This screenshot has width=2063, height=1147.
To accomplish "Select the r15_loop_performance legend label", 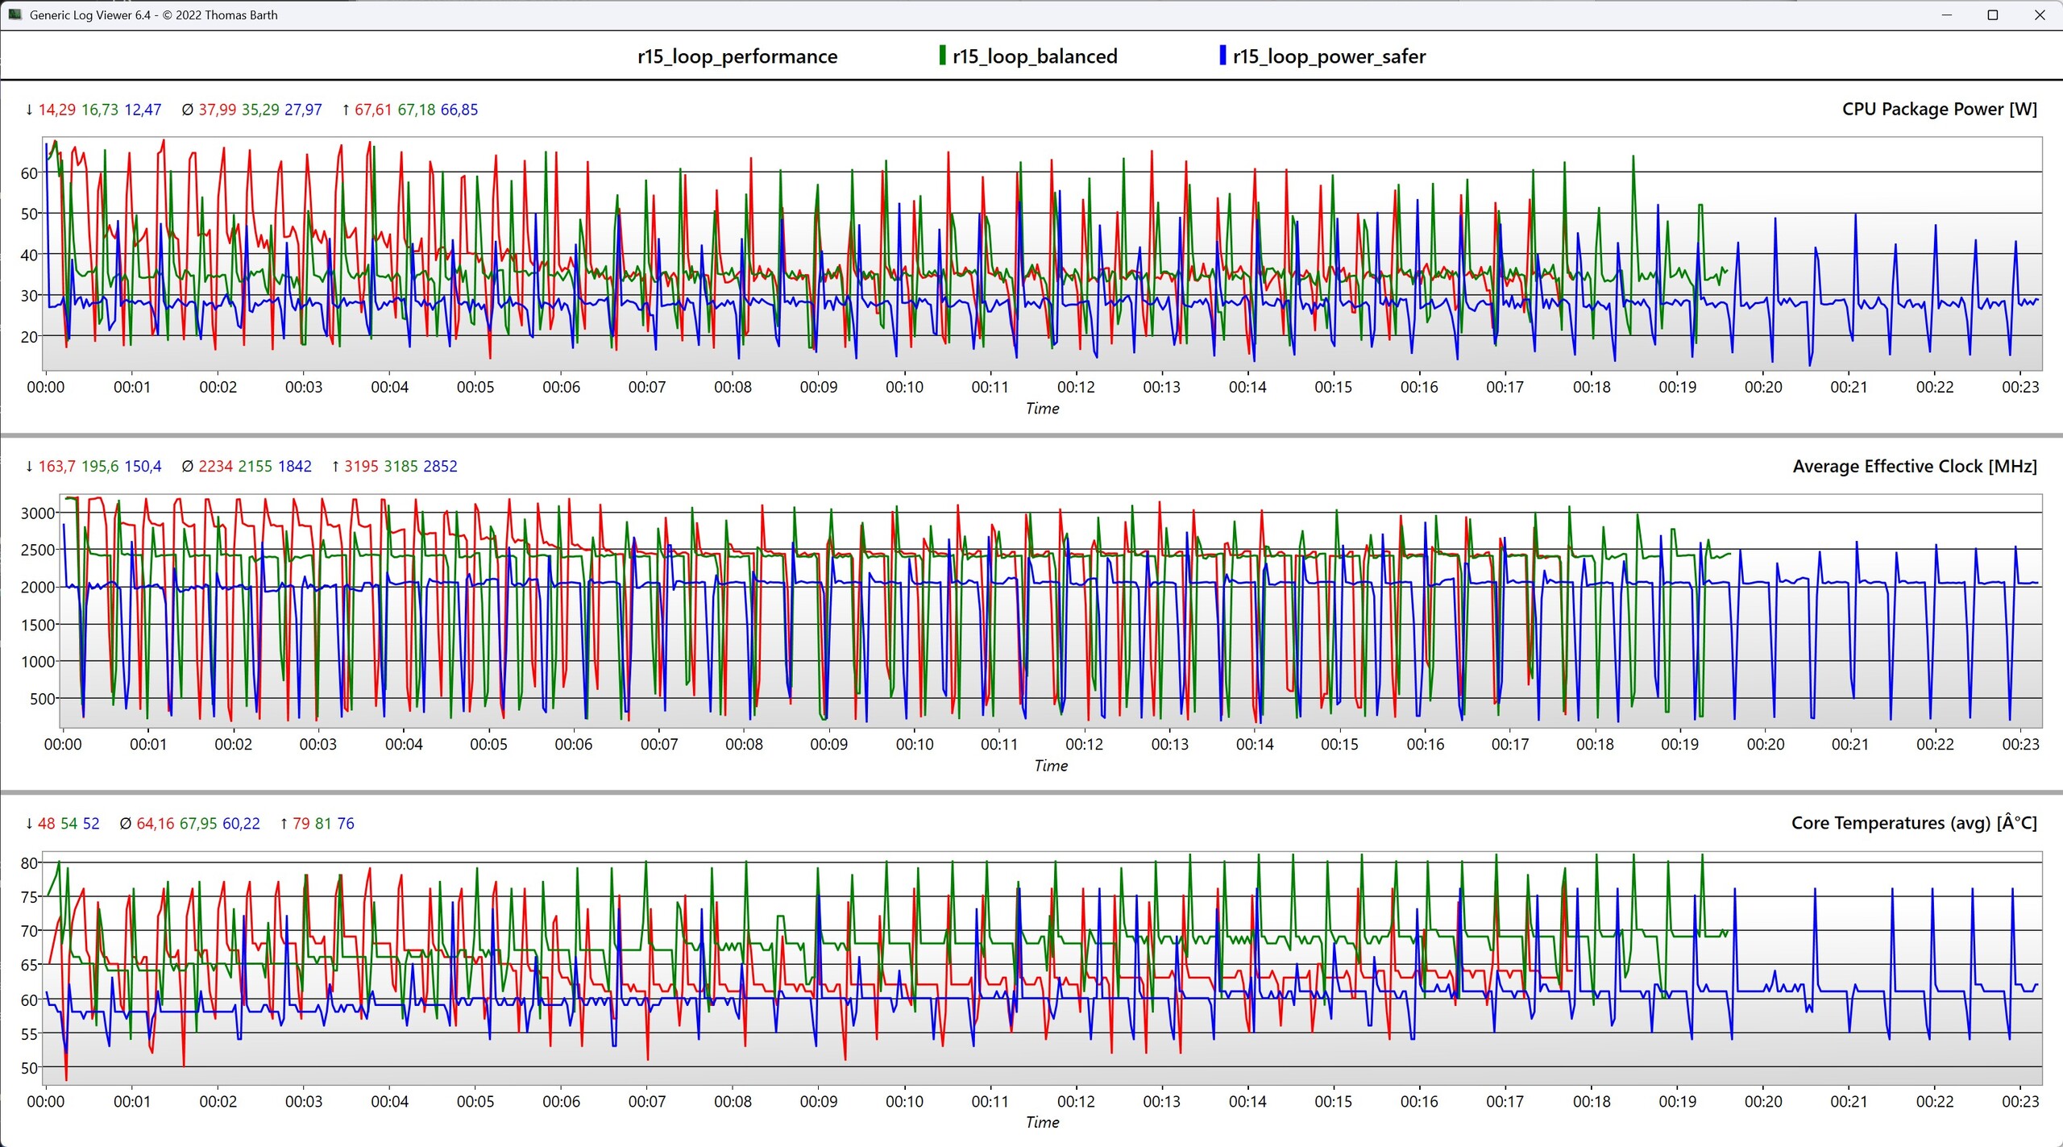I will point(737,56).
